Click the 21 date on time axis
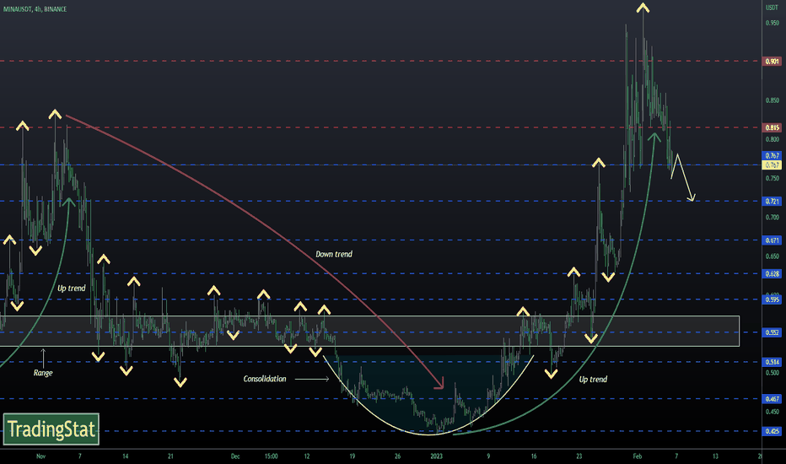 [x=170, y=456]
